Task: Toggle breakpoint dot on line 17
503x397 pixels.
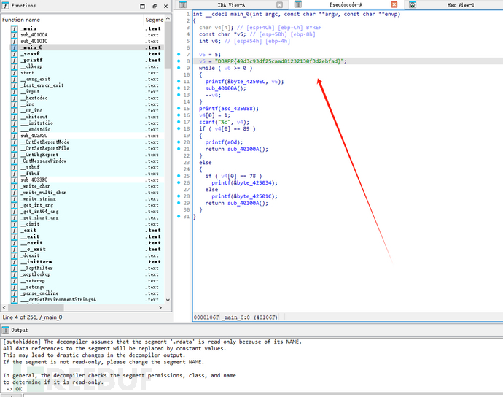Action: pos(179,121)
